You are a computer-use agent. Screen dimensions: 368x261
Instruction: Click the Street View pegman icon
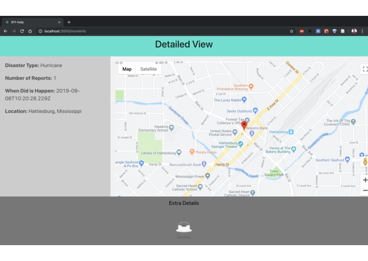click(365, 162)
